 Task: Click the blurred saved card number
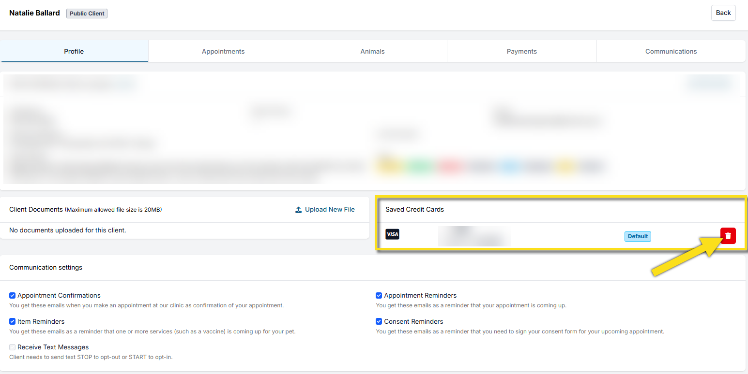[474, 236]
